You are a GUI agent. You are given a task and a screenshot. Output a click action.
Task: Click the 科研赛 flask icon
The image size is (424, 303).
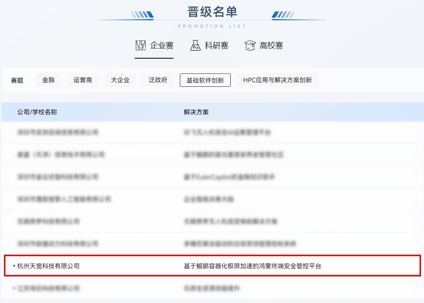pos(196,46)
